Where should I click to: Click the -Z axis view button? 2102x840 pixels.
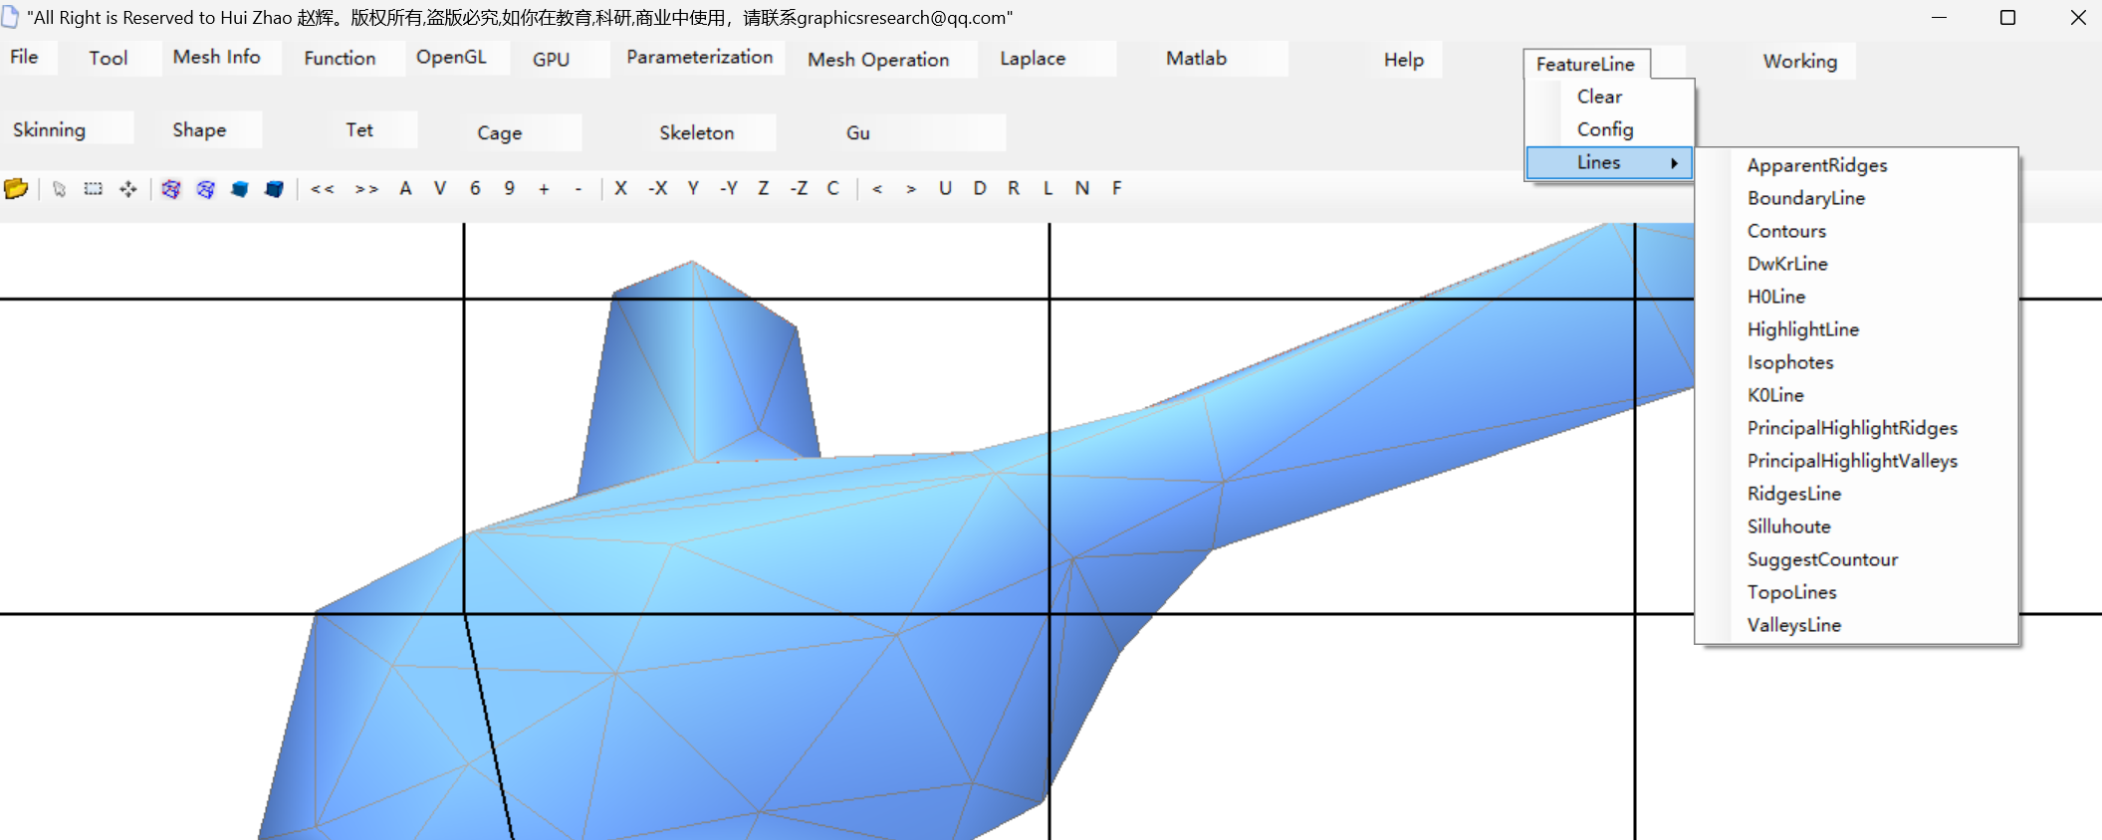pos(799,188)
